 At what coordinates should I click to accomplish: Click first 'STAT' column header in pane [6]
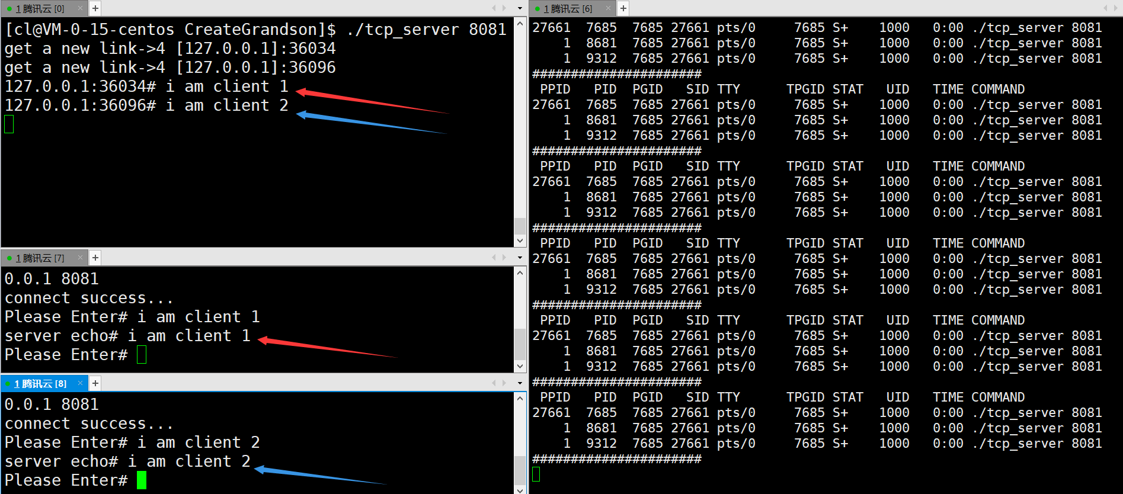(848, 89)
